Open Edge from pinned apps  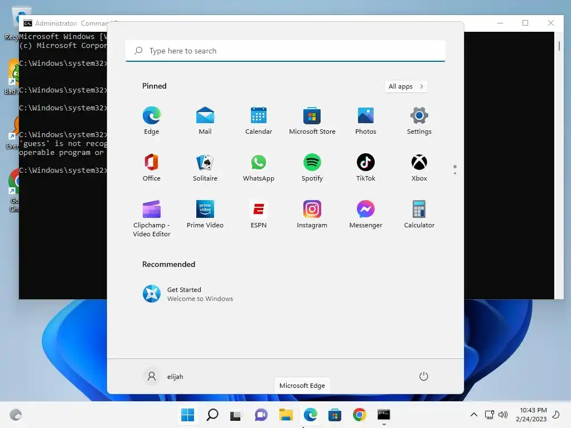[x=152, y=121]
